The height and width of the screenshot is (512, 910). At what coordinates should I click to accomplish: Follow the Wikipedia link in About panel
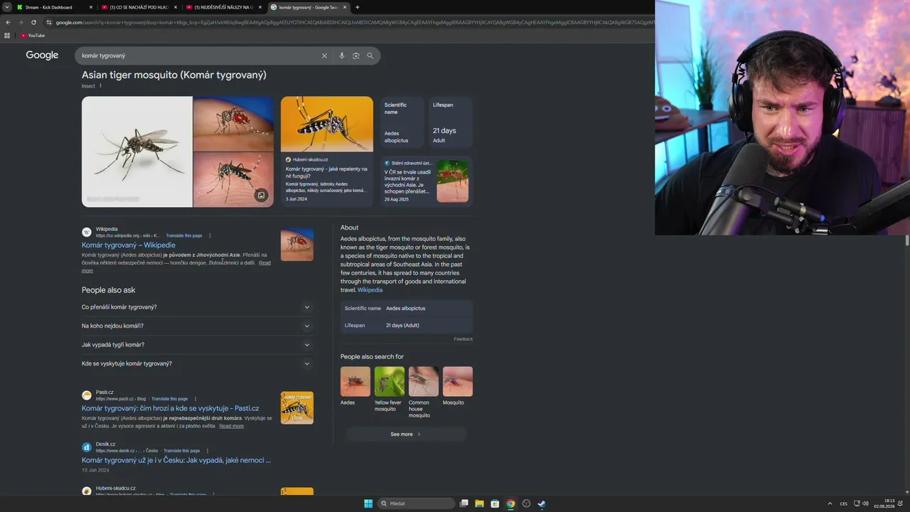click(370, 290)
